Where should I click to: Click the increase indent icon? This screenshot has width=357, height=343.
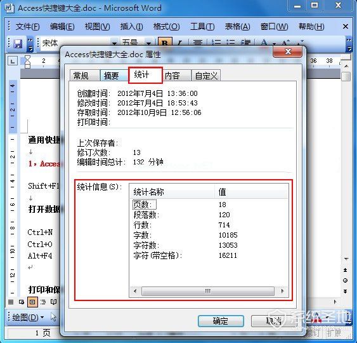point(246,43)
